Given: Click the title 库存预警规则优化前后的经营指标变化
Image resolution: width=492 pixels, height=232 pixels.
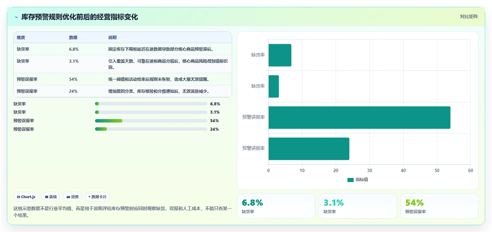Looking at the screenshot, I should click(80, 17).
